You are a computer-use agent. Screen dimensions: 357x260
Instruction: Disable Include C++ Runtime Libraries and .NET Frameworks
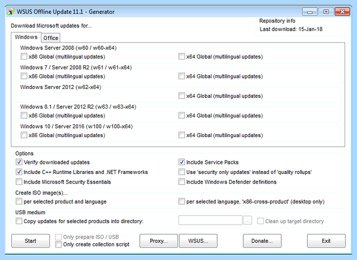[x=19, y=172]
